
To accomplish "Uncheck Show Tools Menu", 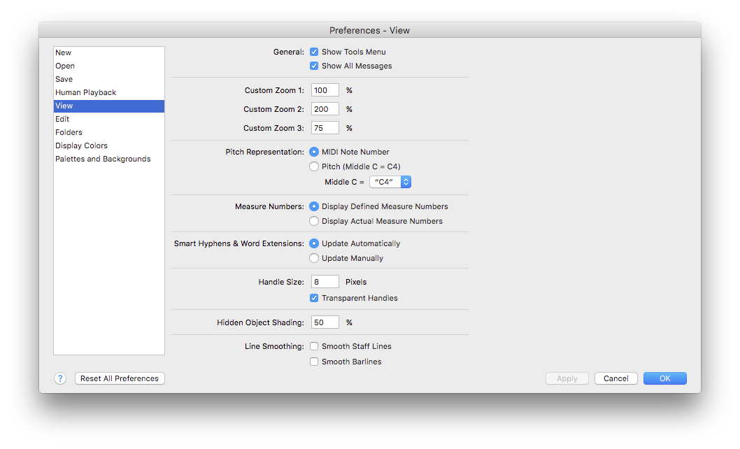I will pos(314,52).
